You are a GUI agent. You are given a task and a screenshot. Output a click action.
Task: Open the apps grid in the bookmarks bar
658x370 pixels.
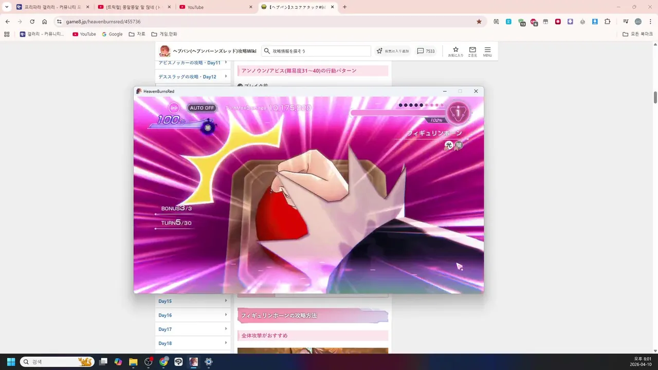[x=7, y=34]
